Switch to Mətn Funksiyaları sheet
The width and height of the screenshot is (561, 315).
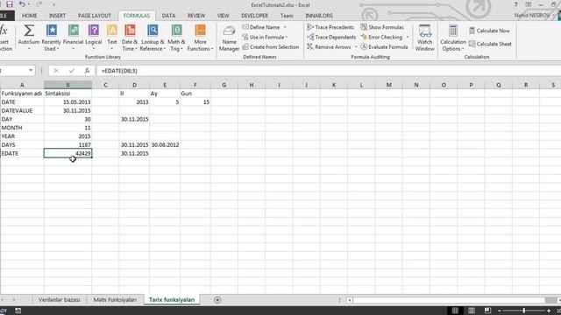point(115,300)
